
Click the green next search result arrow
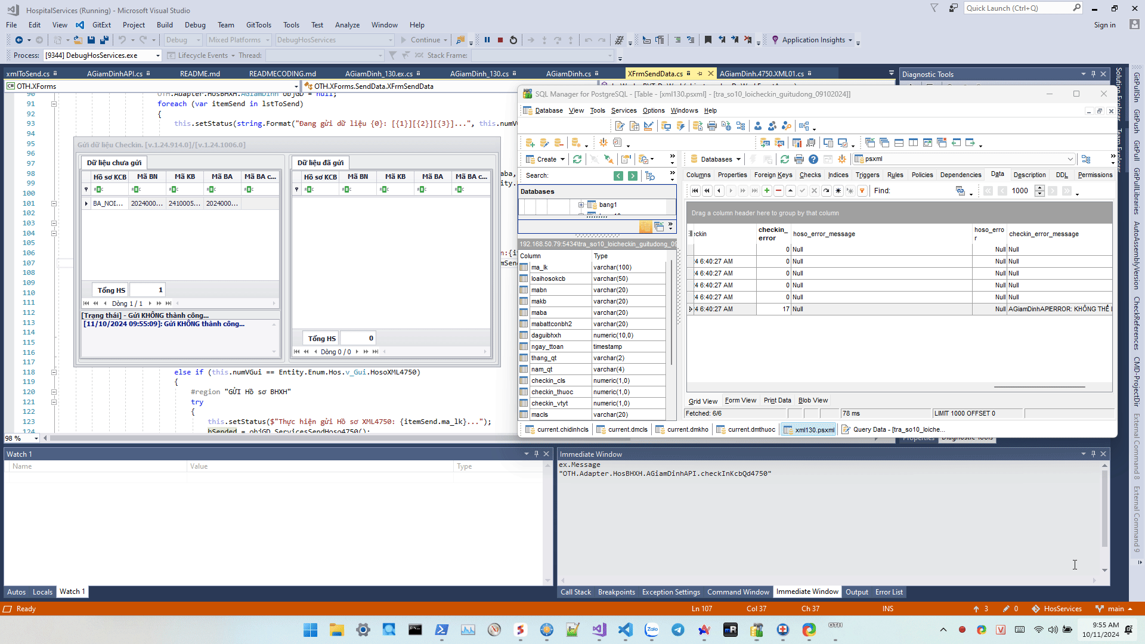(633, 176)
